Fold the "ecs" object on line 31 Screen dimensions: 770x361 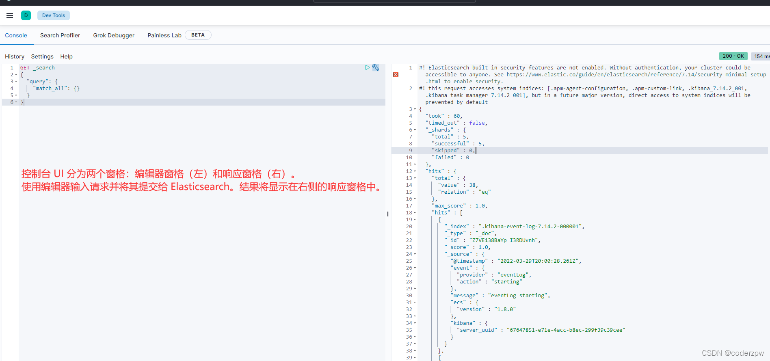coord(415,303)
